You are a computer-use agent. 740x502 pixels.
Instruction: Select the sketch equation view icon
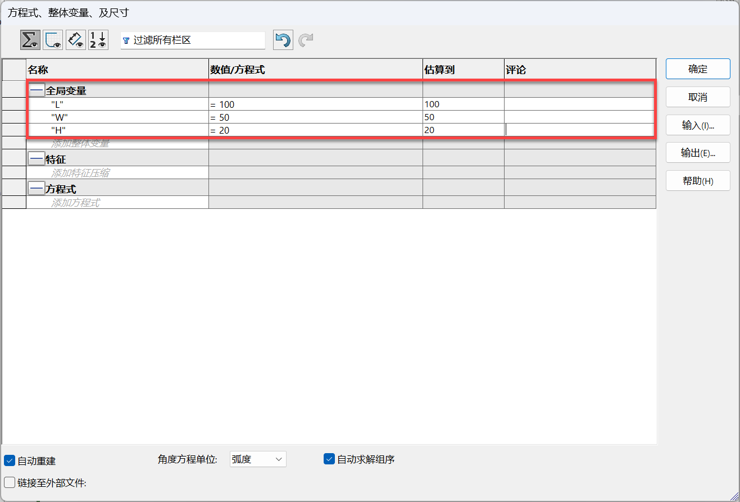pyautogui.click(x=53, y=40)
